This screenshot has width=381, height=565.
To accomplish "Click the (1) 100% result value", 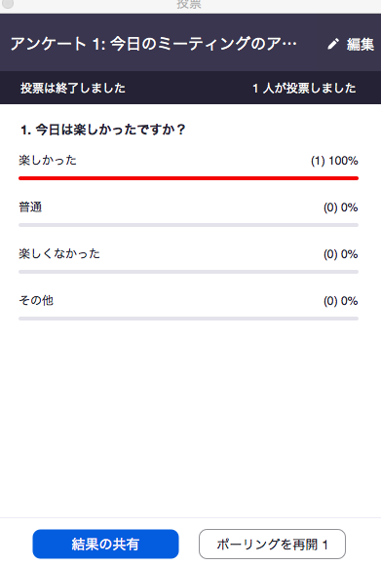I will pos(334,161).
